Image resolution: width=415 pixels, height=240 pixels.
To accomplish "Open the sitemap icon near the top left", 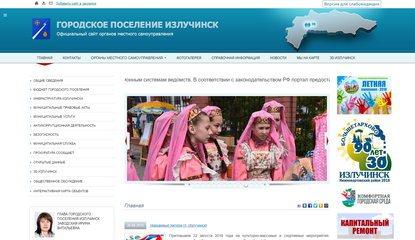I will click(44, 3).
